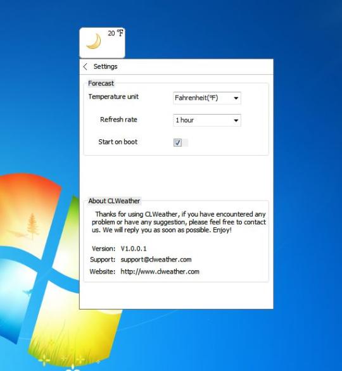Open the http://www.clweather.com website link

tap(160, 272)
